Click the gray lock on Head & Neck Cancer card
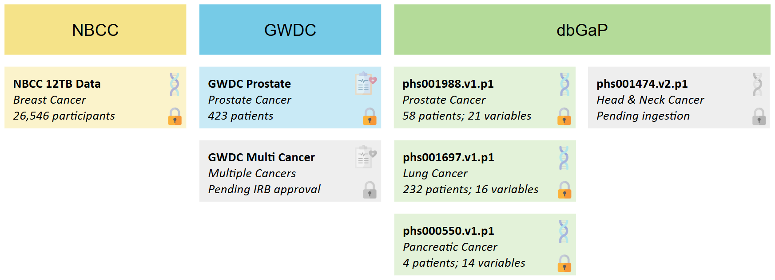This screenshot has width=775, height=280. point(759,117)
